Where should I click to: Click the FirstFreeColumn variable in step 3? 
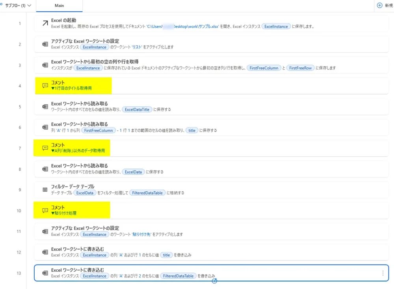pos(264,68)
